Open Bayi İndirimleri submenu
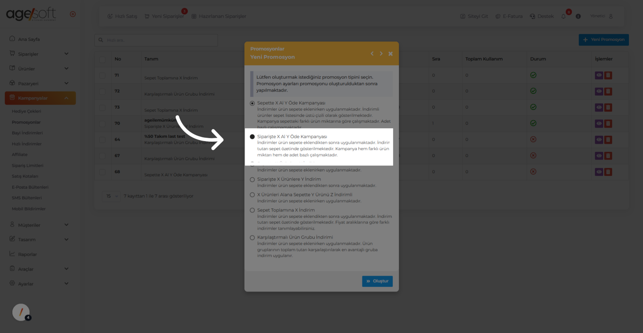Image resolution: width=643 pixels, height=333 pixels. (27, 133)
